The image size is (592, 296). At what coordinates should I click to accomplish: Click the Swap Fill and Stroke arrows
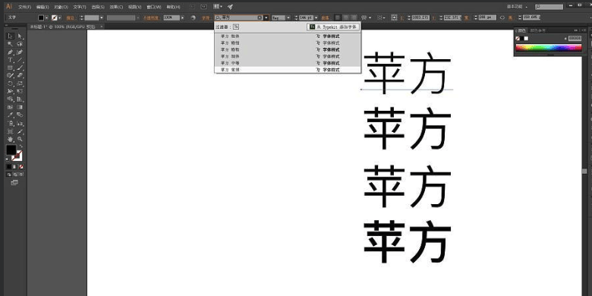21,146
